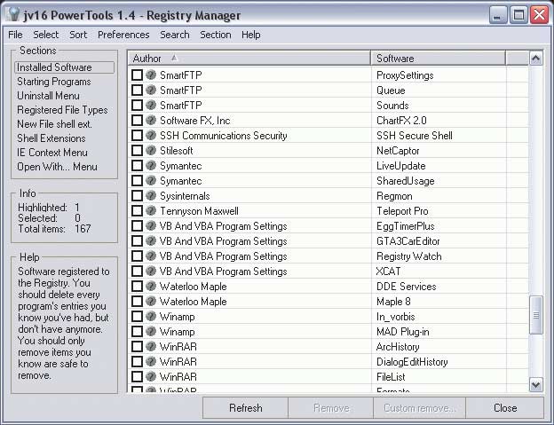Click the icon in the GTA3CarEditor row

(151, 240)
